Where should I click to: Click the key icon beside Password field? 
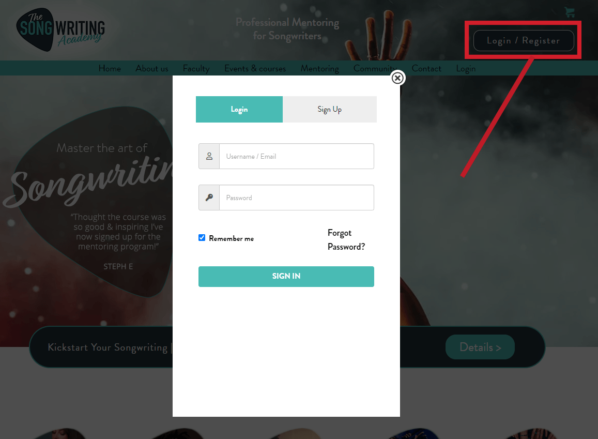(209, 198)
